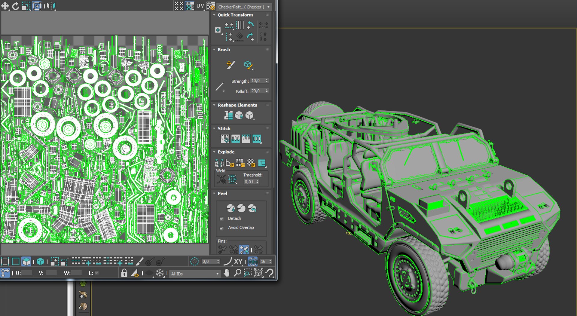Open the All IDs material dropdown
577x316 pixels.
coord(195,274)
